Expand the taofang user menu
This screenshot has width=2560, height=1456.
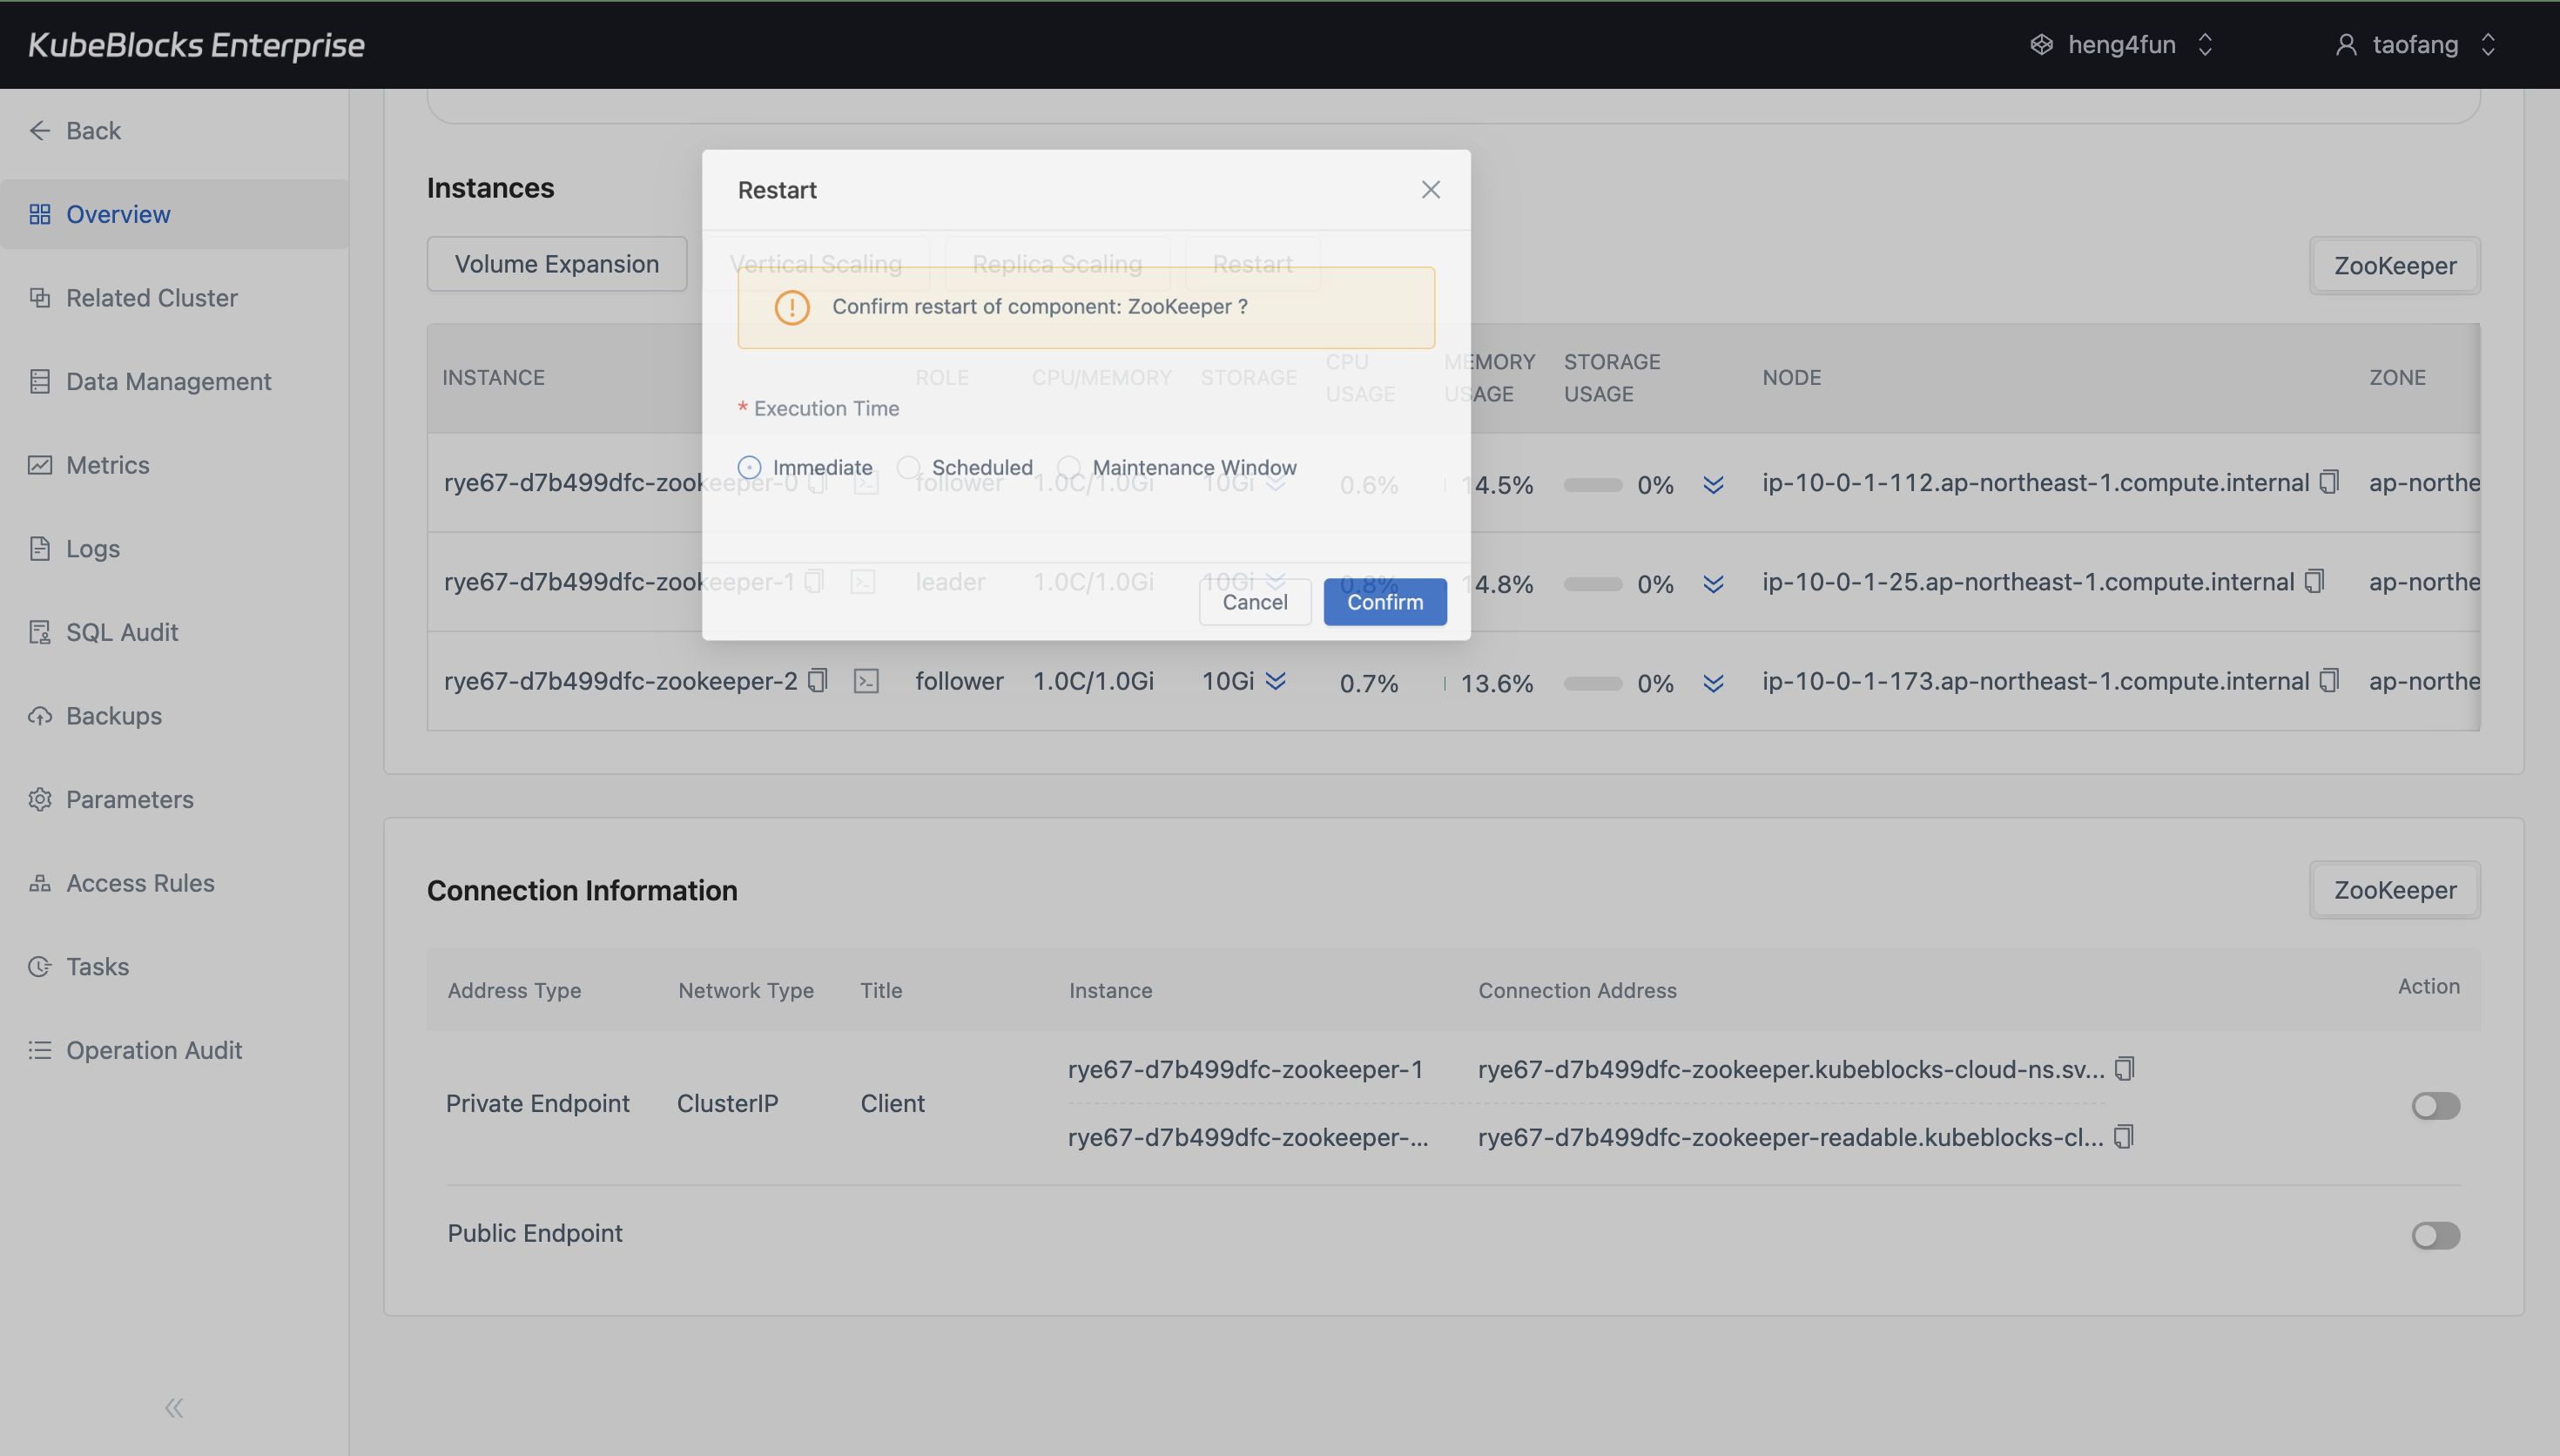coord(2488,44)
